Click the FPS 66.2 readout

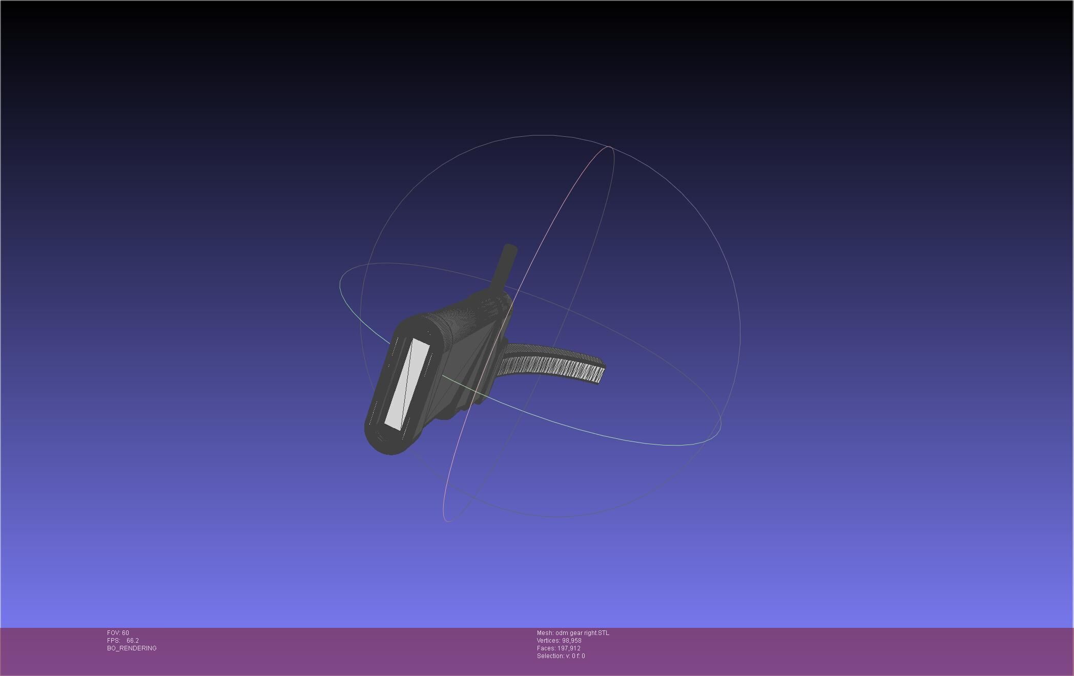(123, 641)
